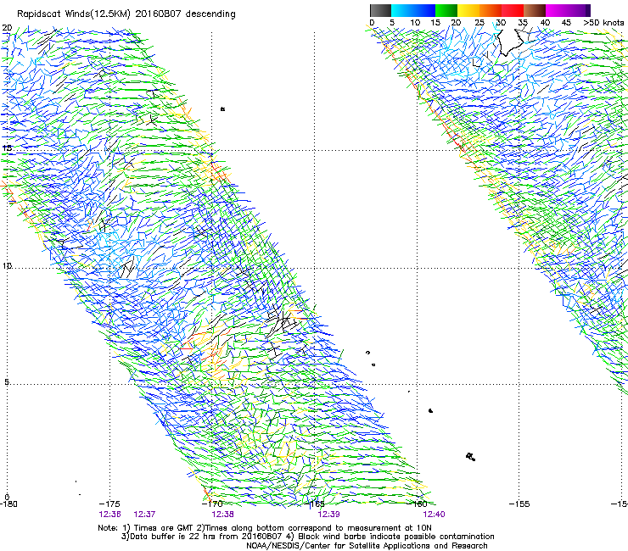Click the orange 25-30 knots legend segment
Image resolution: width=628 pixels, height=551 pixels.
(x=491, y=10)
